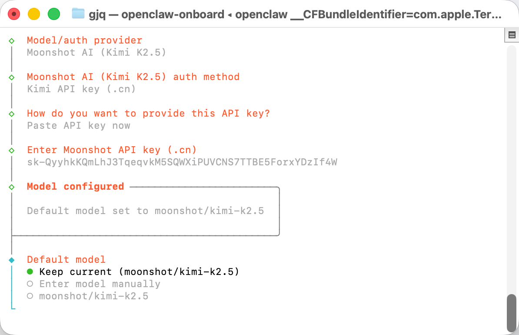Zoom the window with the green button

53,14
